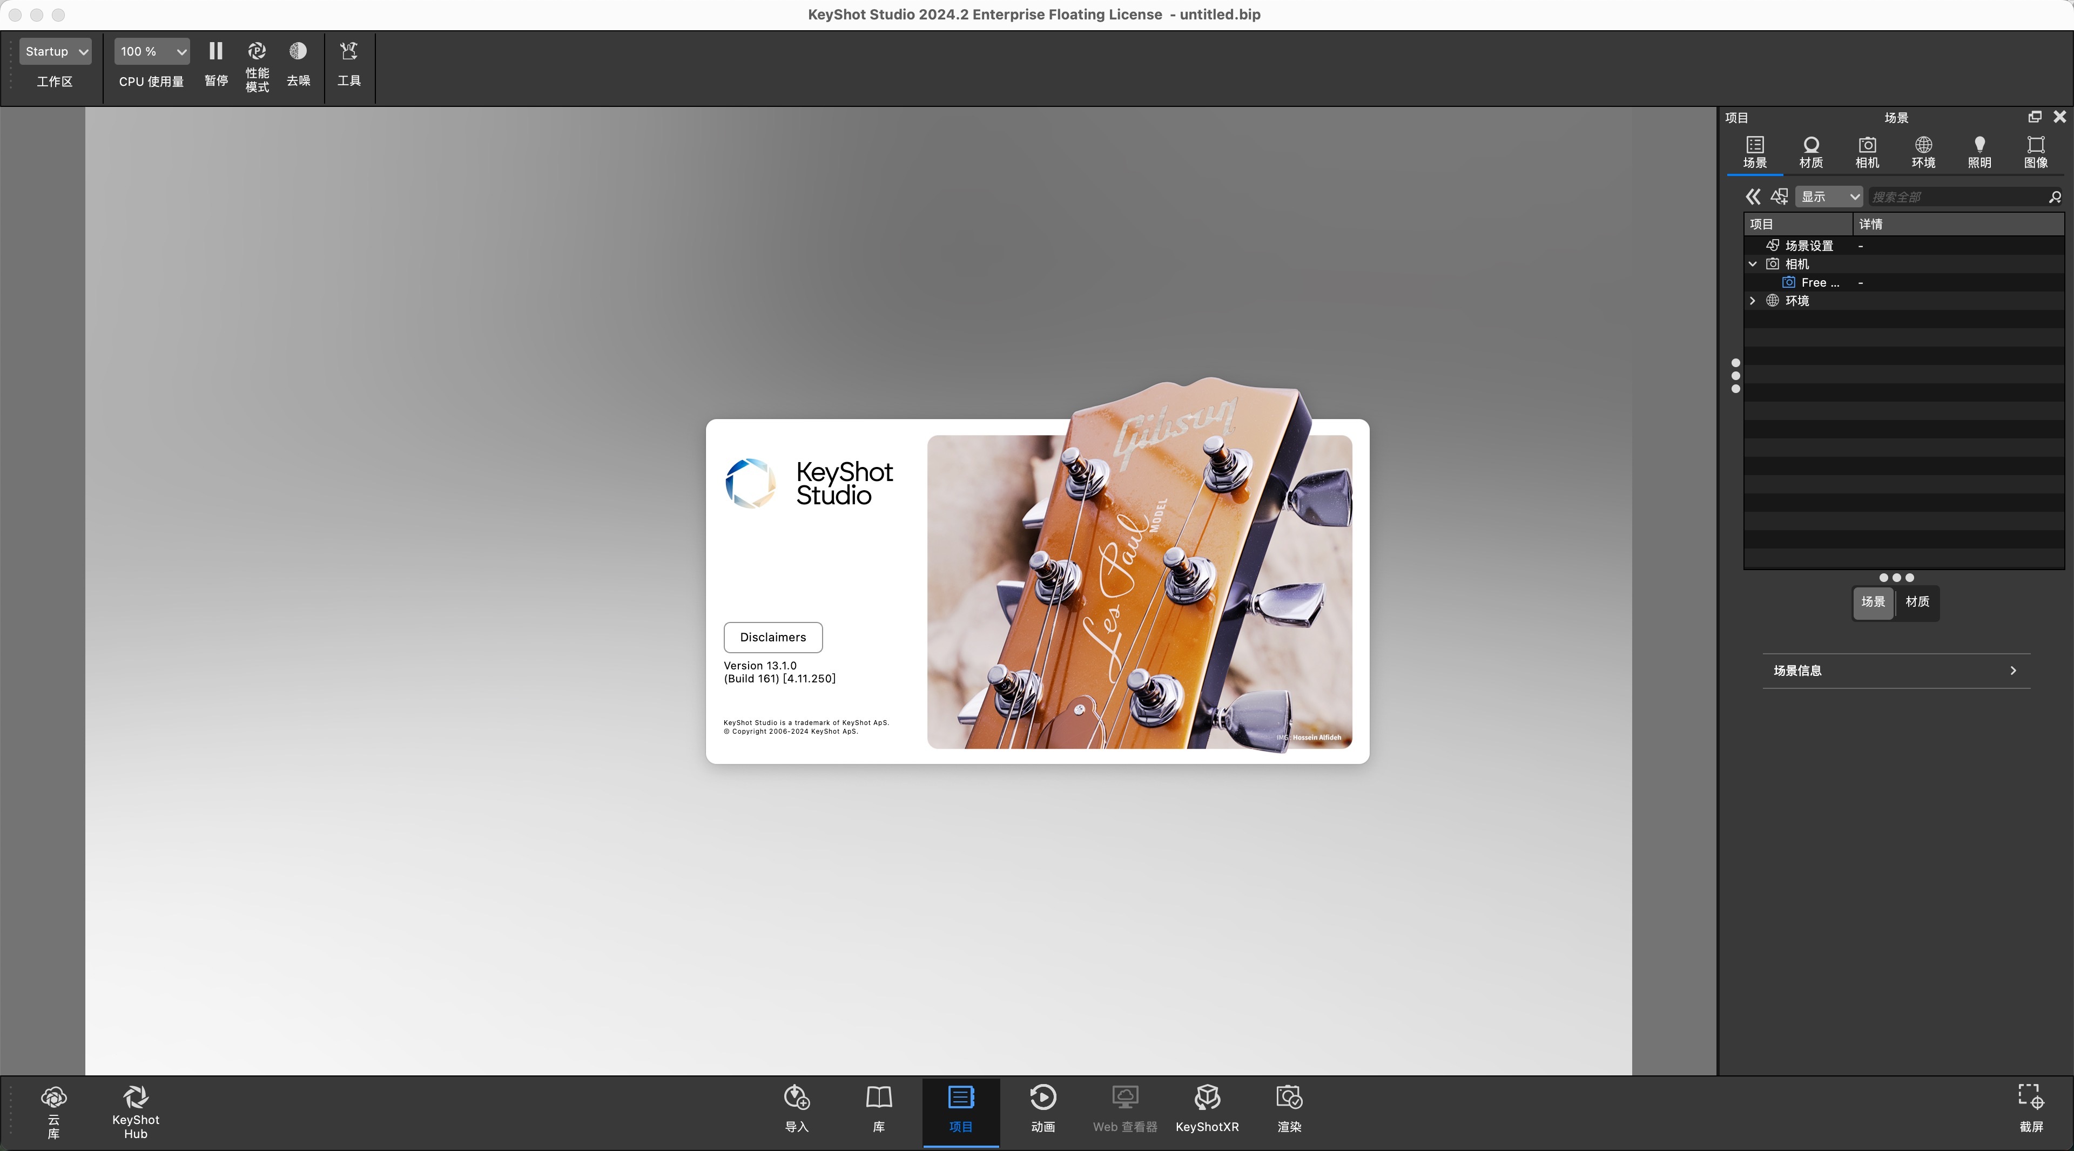This screenshot has height=1151, width=2074.
Task: Click the Version 13.1.0 text
Action: click(x=760, y=666)
